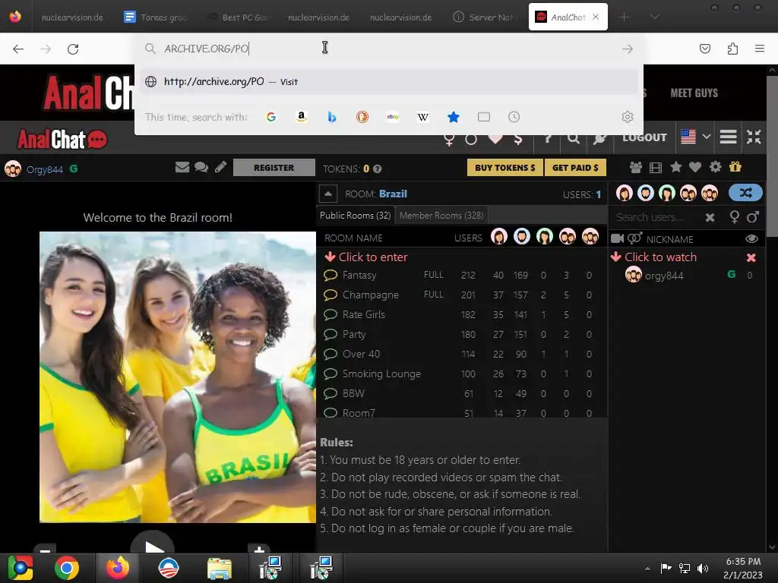The height and width of the screenshot is (583, 778).
Task: Search this time with DuckDuckGo
Action: coord(362,117)
